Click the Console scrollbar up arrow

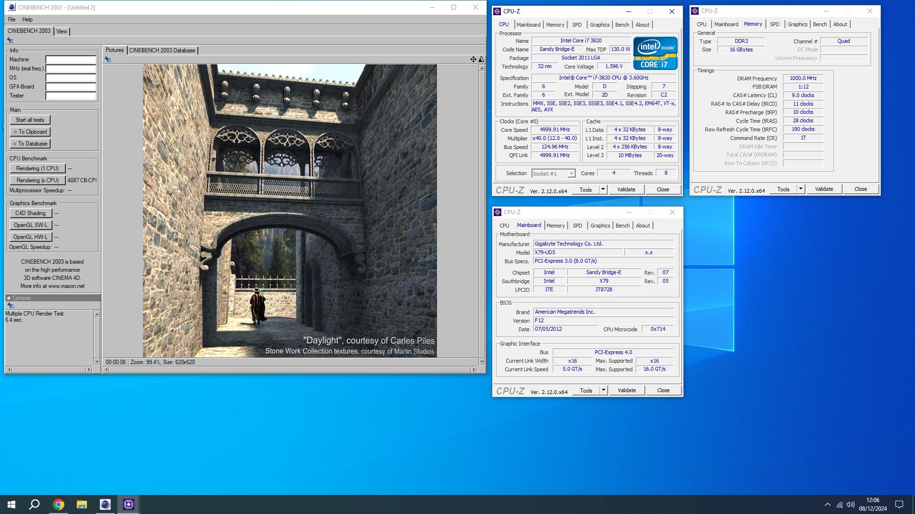click(x=97, y=314)
